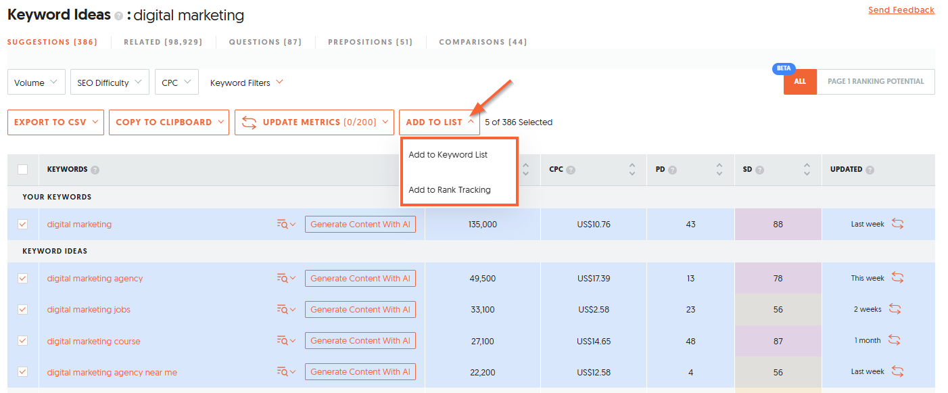The width and height of the screenshot is (948, 393).
Task: Sort by the PD column arrows
Action: (x=719, y=170)
